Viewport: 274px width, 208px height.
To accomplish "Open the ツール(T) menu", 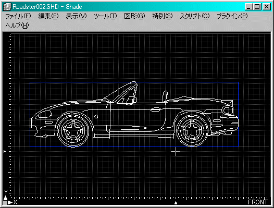I will (x=105, y=16).
